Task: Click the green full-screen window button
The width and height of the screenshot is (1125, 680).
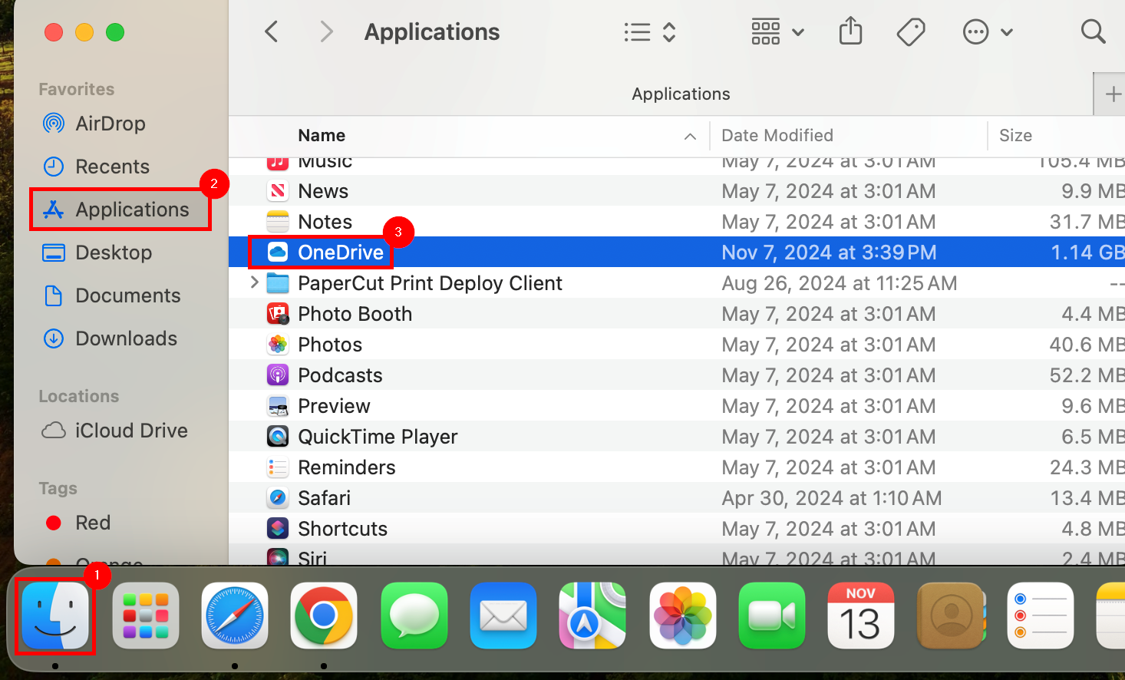Action: coord(115,32)
